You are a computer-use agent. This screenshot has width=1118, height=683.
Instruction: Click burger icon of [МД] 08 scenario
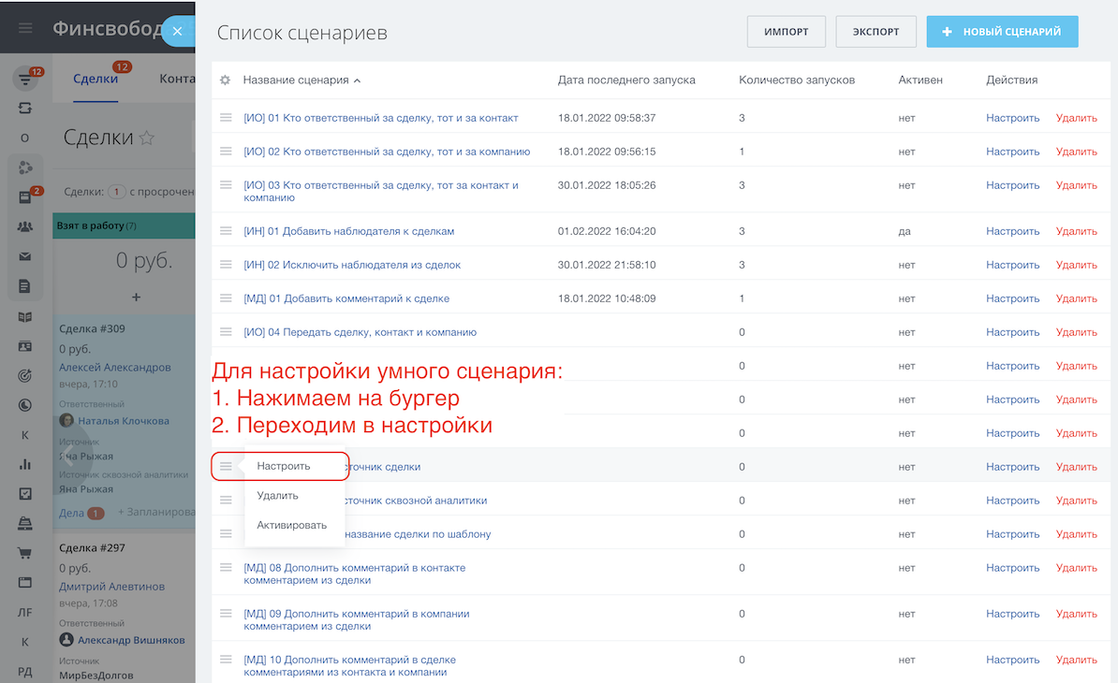(x=226, y=567)
